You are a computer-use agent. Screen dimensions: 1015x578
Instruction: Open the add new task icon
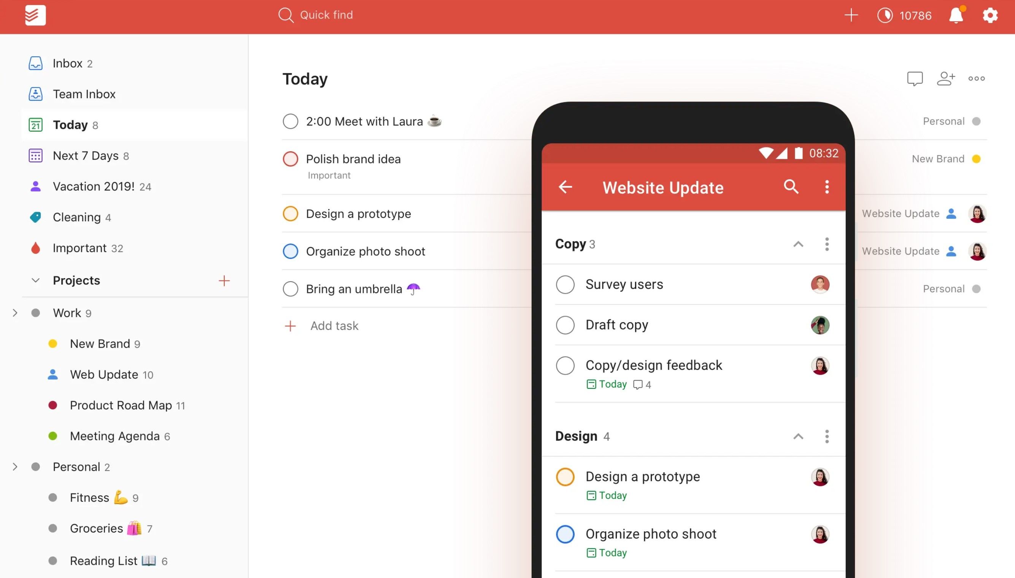coord(850,15)
